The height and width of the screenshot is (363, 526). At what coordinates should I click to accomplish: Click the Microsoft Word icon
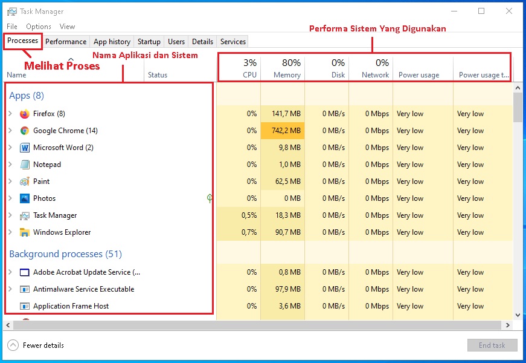[25, 148]
